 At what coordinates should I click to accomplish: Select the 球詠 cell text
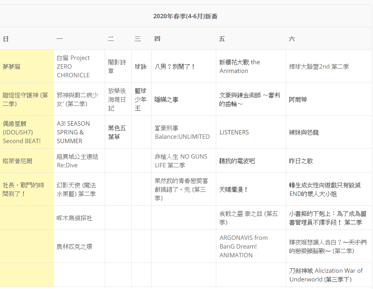tap(140, 67)
